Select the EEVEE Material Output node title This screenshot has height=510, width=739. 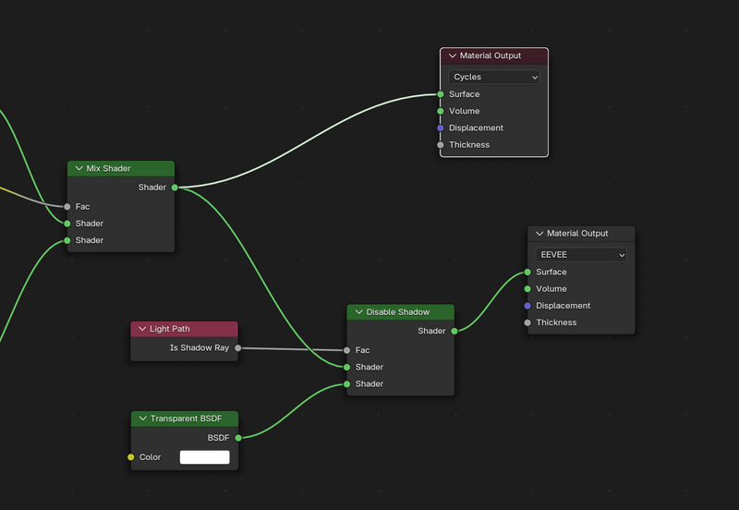click(x=577, y=234)
